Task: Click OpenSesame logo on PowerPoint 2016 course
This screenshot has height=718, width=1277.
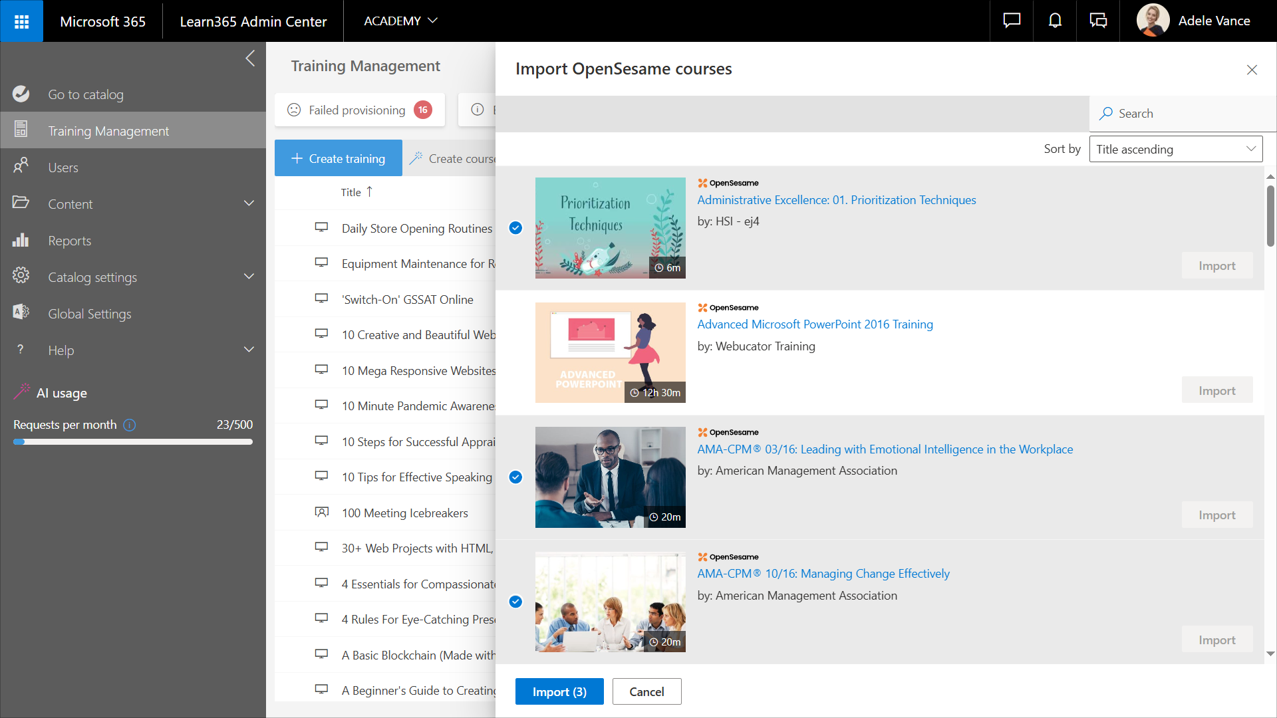Action: (728, 307)
